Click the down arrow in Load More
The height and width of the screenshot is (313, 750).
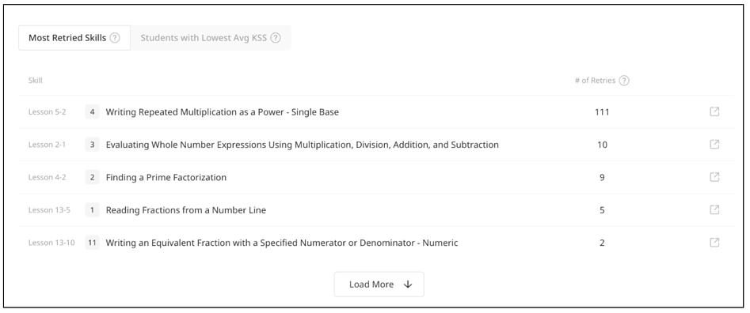pyautogui.click(x=408, y=285)
